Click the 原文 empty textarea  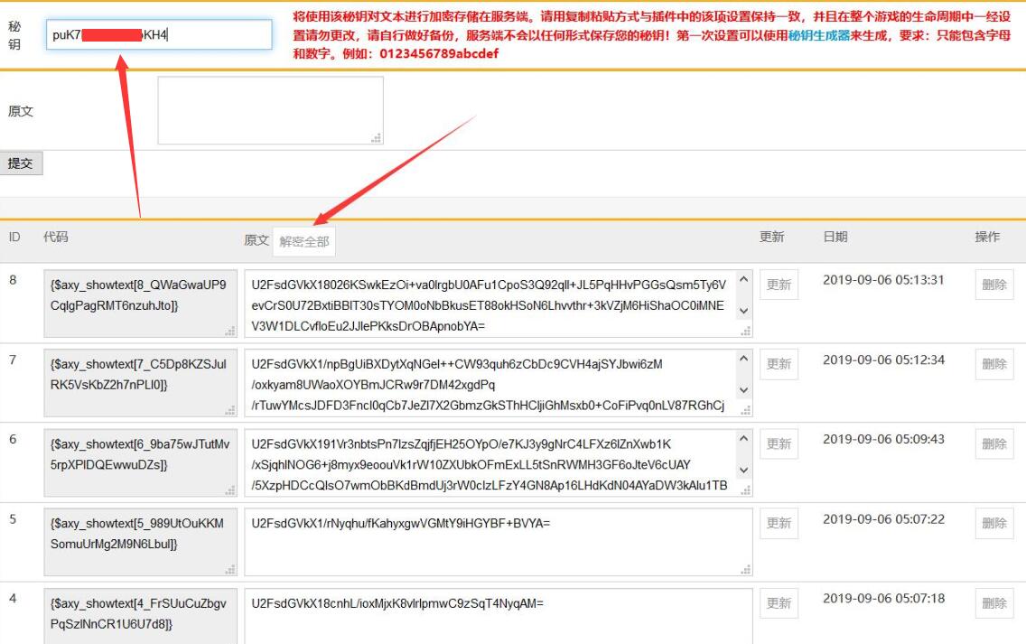270,110
